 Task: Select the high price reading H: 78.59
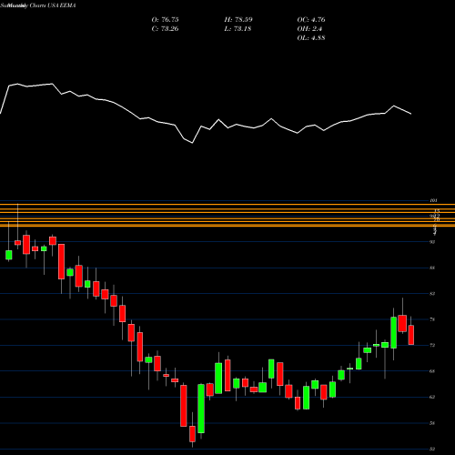pyautogui.click(x=238, y=20)
